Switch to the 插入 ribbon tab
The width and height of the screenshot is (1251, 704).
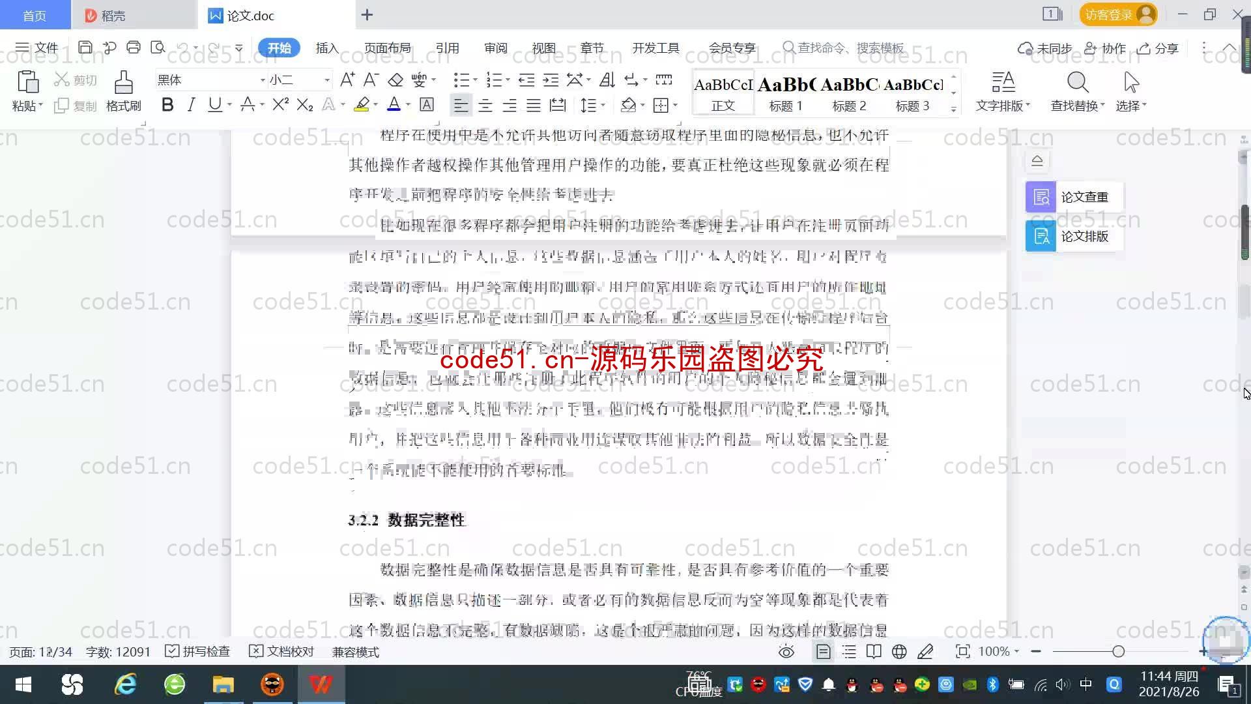coord(326,48)
